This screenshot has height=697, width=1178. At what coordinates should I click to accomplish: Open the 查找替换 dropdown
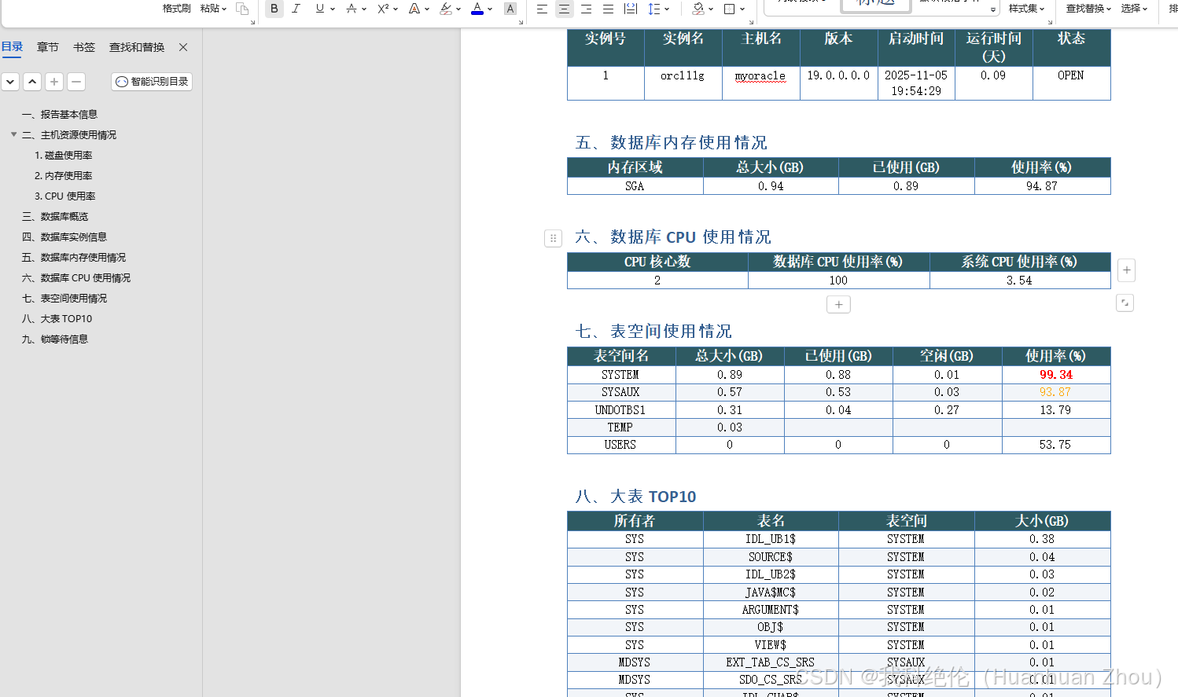[1088, 9]
